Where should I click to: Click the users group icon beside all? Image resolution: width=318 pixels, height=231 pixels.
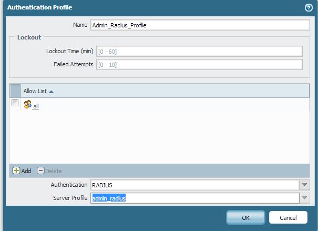(x=27, y=104)
